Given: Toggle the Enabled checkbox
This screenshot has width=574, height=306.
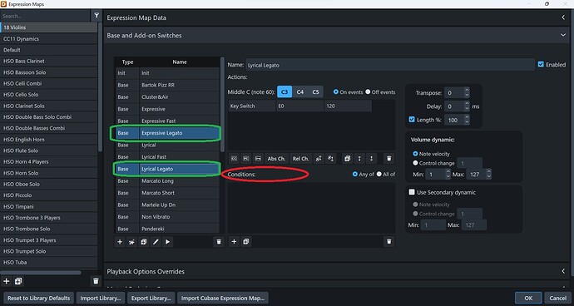Looking at the screenshot, I should (541, 64).
